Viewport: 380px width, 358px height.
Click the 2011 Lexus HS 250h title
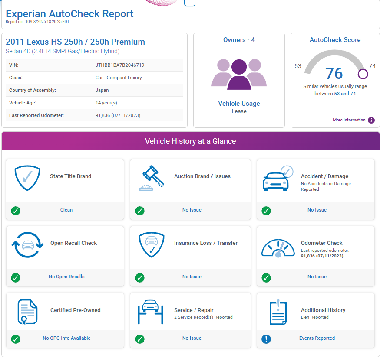click(x=75, y=42)
